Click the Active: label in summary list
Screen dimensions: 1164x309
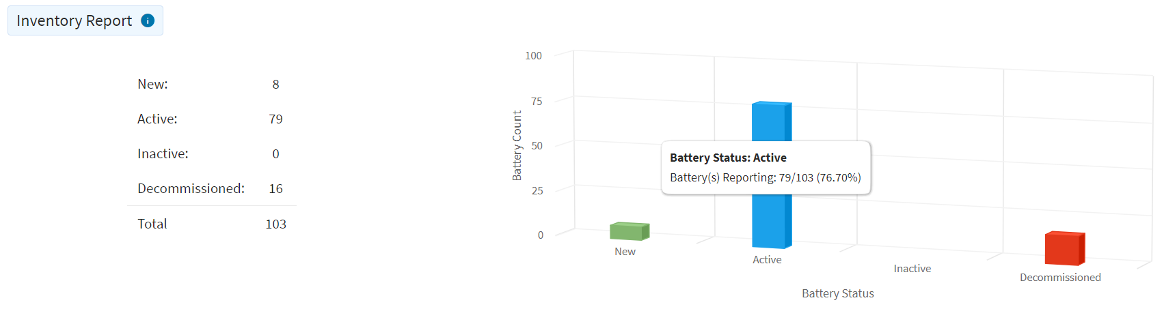[x=157, y=119]
